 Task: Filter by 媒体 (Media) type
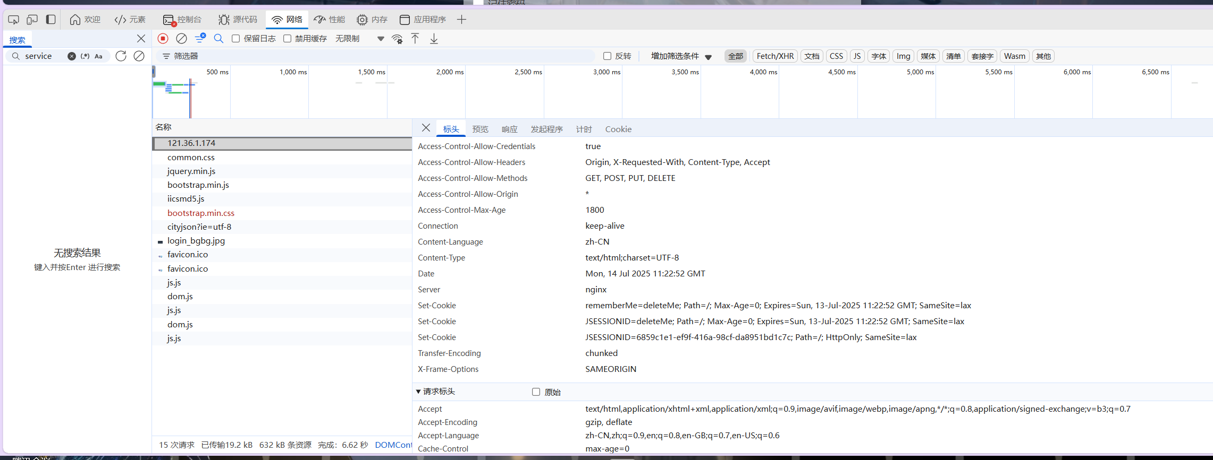[x=928, y=56]
